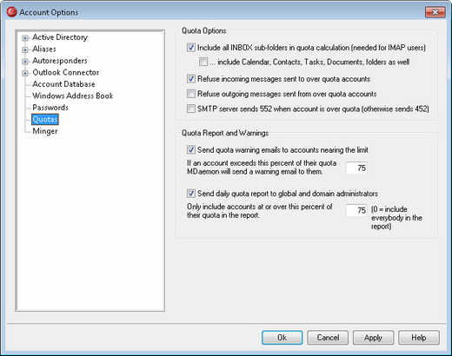Image resolution: width=452 pixels, height=356 pixels.
Task: Toggle Include all INBOX sub-folders checkbox
Action: pyautogui.click(x=191, y=48)
